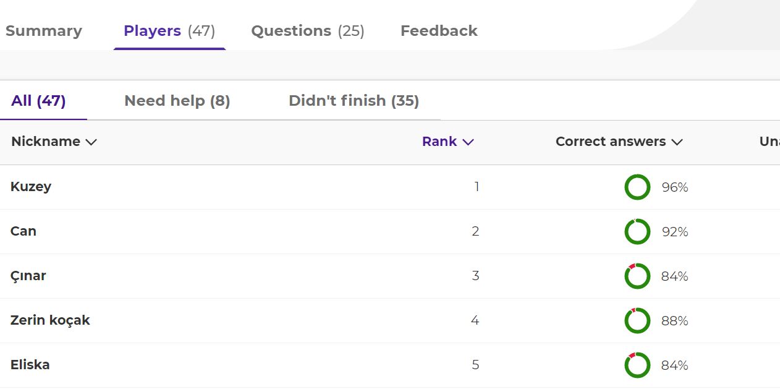Select player Eliska's nickname
Image resolution: width=780 pixels, height=389 pixels.
point(30,365)
